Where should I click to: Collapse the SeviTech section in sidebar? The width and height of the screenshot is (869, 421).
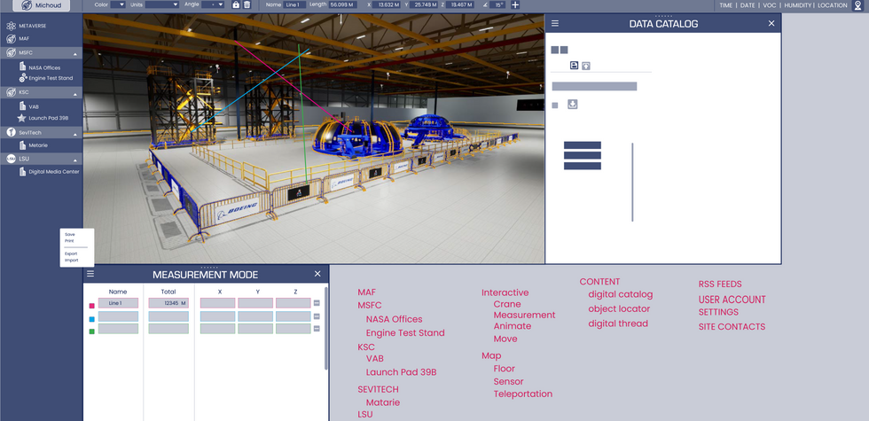pyautogui.click(x=74, y=134)
